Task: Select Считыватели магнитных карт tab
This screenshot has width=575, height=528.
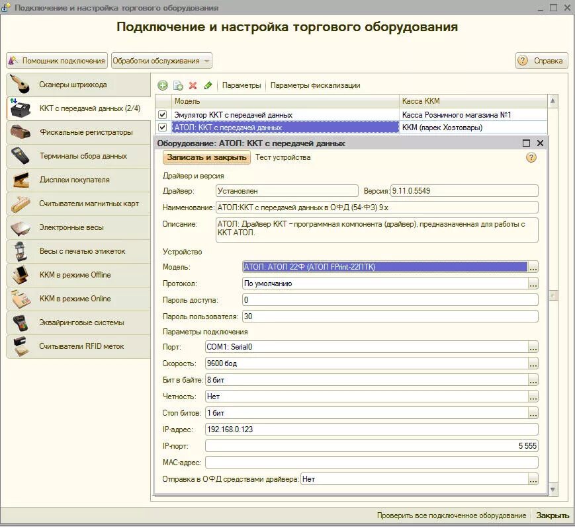Action: click(78, 204)
